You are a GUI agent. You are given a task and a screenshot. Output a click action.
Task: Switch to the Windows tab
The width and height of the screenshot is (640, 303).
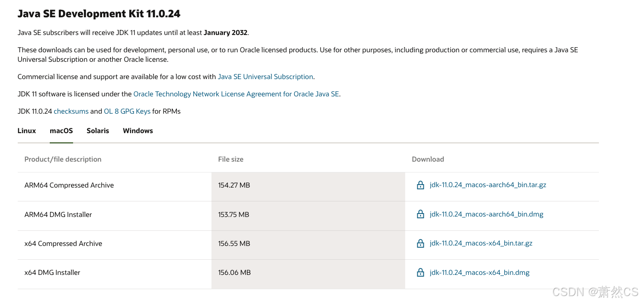(x=138, y=131)
